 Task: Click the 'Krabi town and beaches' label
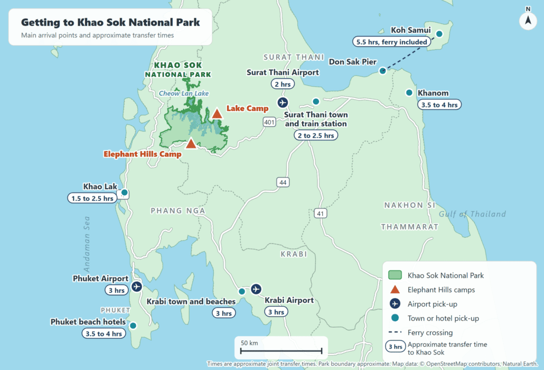pyautogui.click(x=191, y=301)
